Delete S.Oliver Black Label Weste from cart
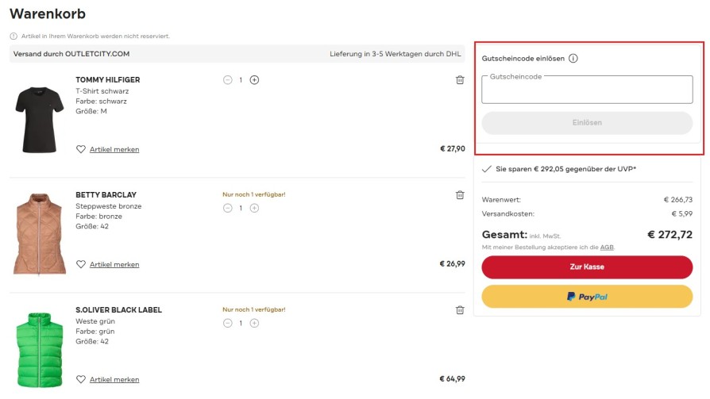This screenshot has height=399, width=710. coord(460,310)
